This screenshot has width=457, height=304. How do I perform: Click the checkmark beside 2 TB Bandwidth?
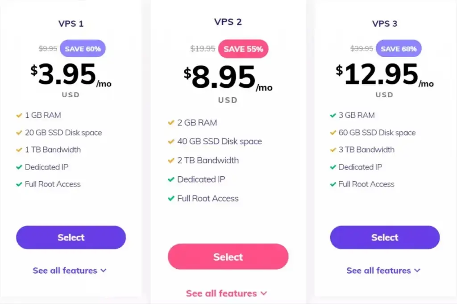pyautogui.click(x=170, y=160)
